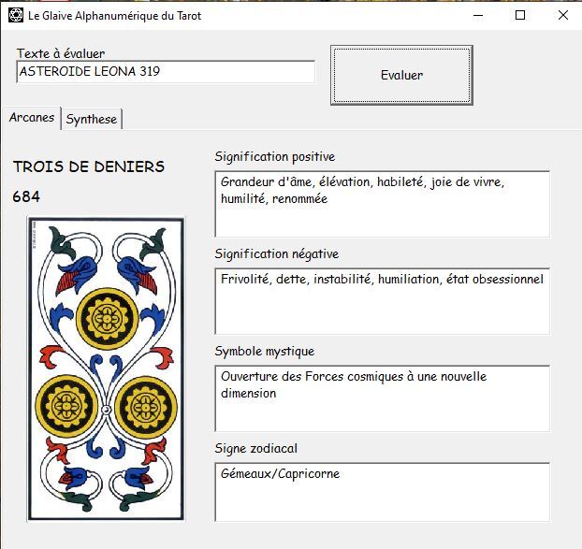Image resolution: width=582 pixels, height=549 pixels.
Task: Click inside the Signe zodiacal text box
Action: (x=383, y=492)
